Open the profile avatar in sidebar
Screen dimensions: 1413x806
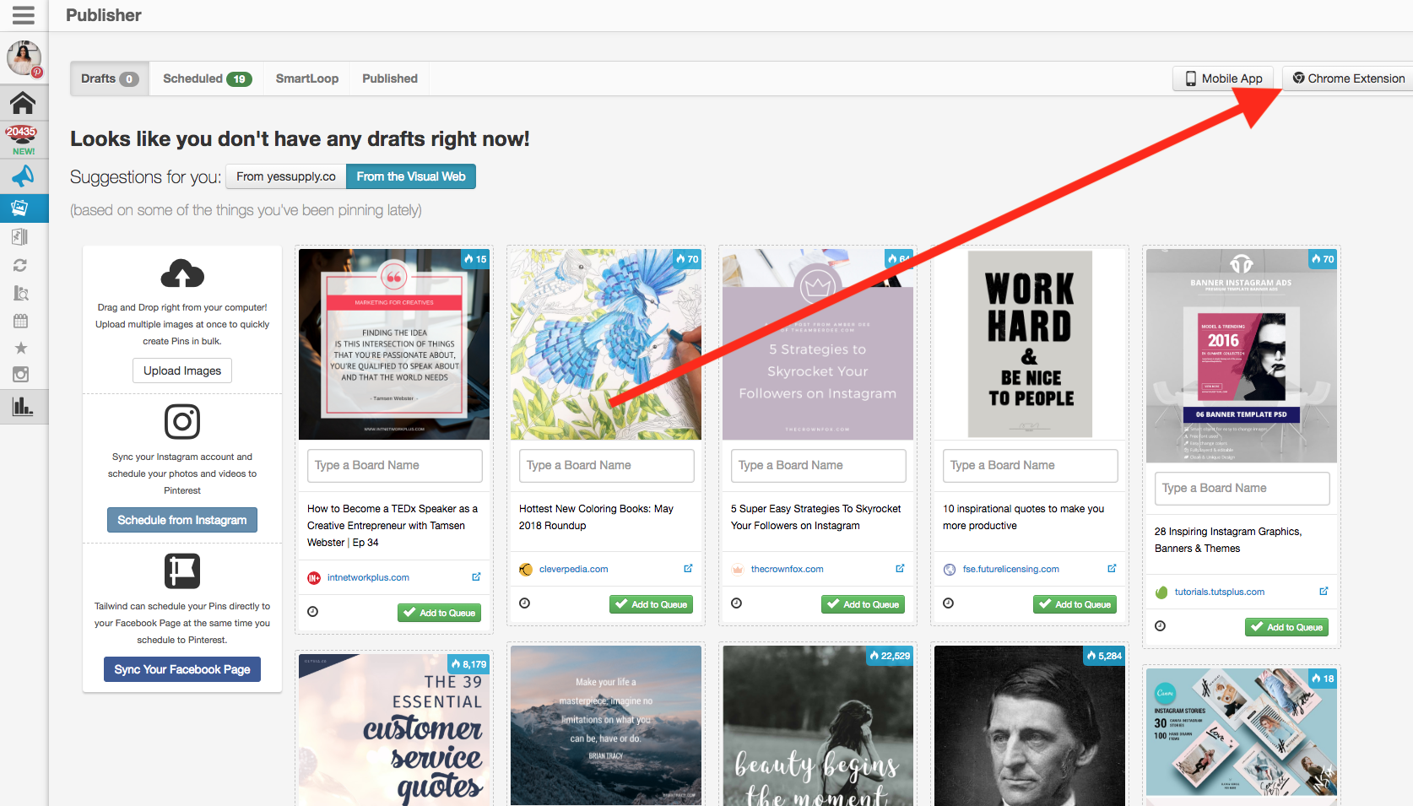[24, 58]
